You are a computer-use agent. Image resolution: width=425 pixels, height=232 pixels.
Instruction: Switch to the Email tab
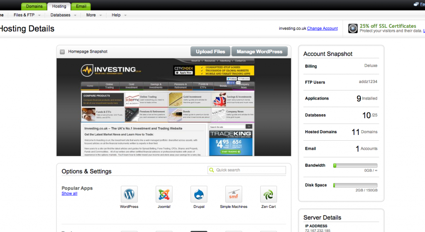click(81, 6)
